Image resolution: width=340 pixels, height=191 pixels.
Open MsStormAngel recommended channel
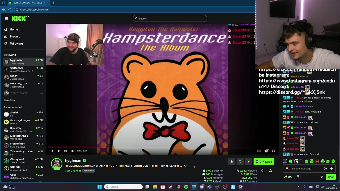23,137
